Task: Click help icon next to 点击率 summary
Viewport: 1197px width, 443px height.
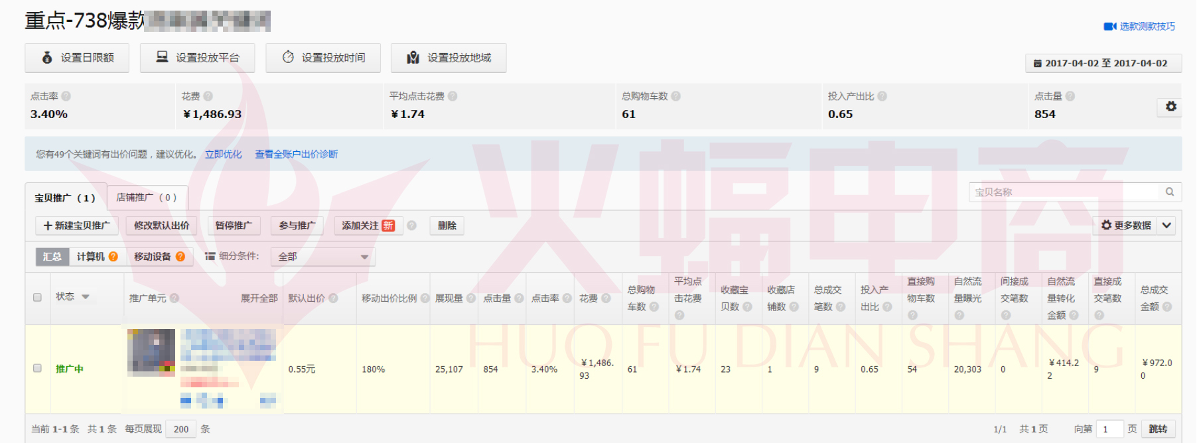Action: (x=66, y=96)
